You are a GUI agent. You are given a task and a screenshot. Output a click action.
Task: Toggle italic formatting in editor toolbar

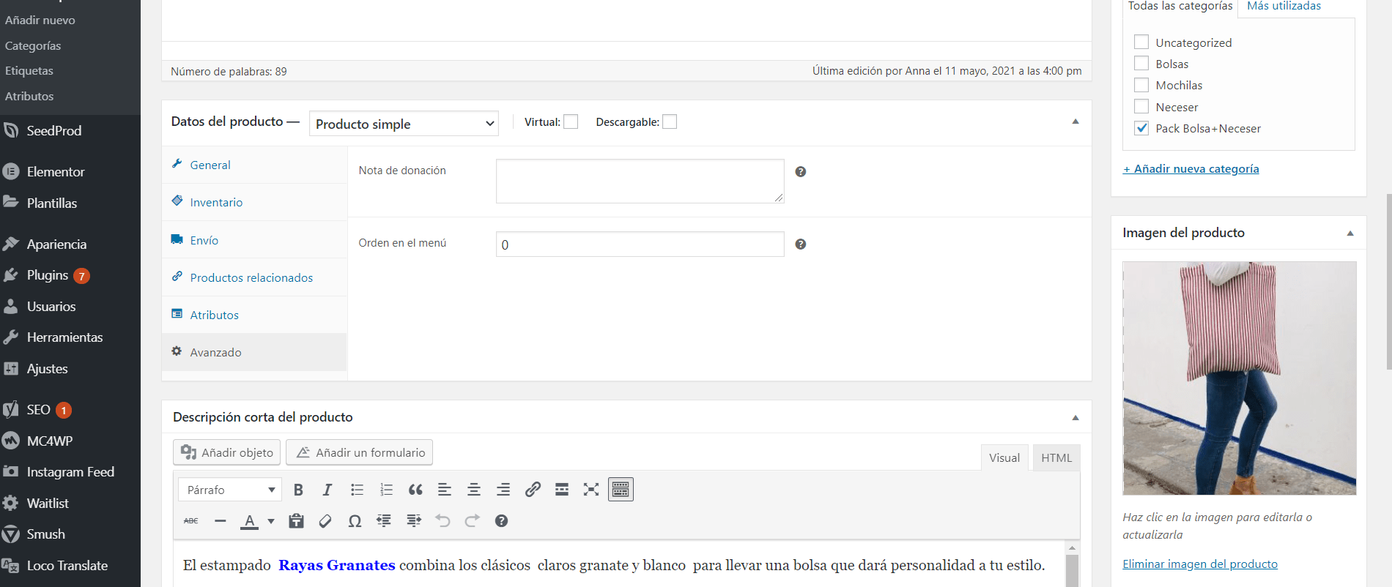point(327,490)
